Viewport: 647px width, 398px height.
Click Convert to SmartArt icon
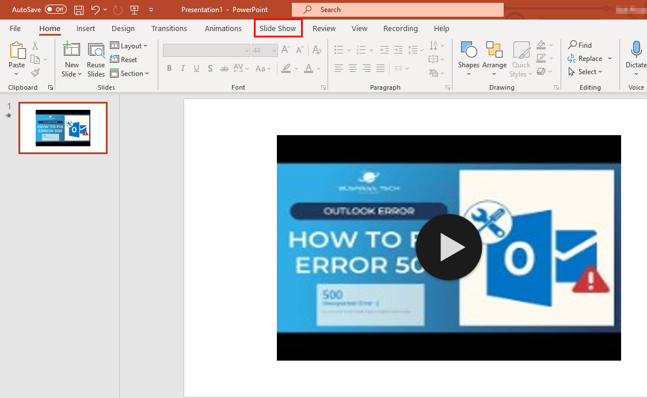[433, 73]
